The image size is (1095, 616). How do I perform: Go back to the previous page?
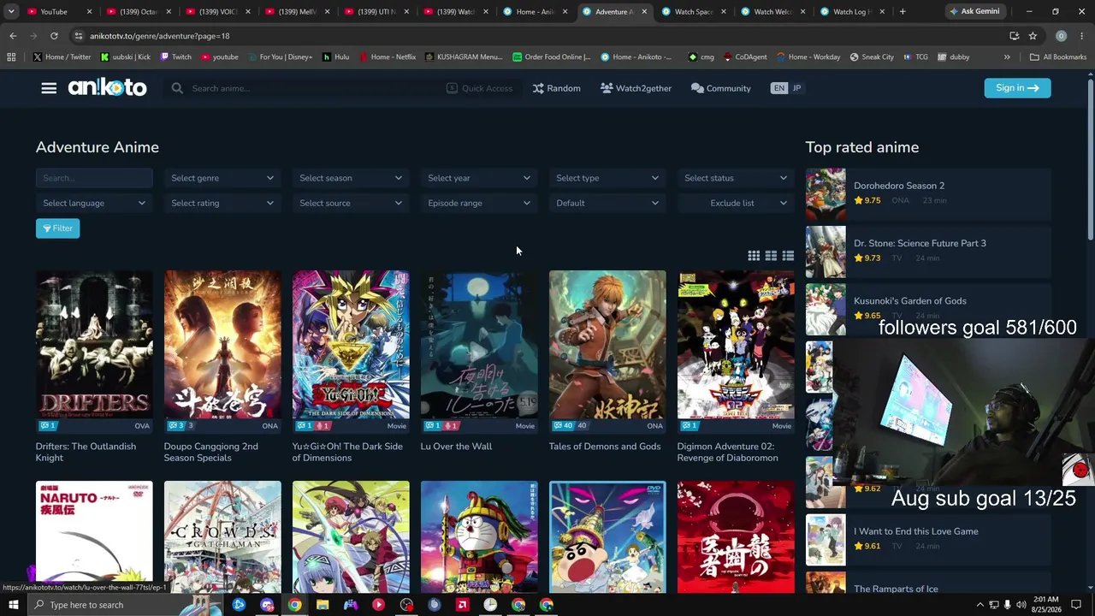(13, 36)
